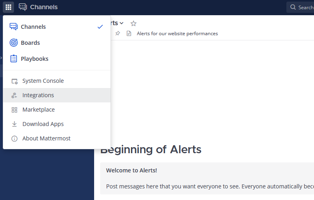This screenshot has width=314, height=200.
Task: Select Download Apps menu entry
Action: [x=57, y=124]
